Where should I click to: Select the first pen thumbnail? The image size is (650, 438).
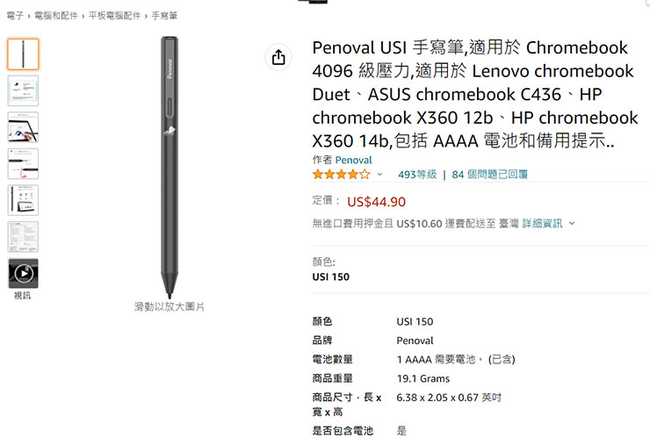(23, 54)
